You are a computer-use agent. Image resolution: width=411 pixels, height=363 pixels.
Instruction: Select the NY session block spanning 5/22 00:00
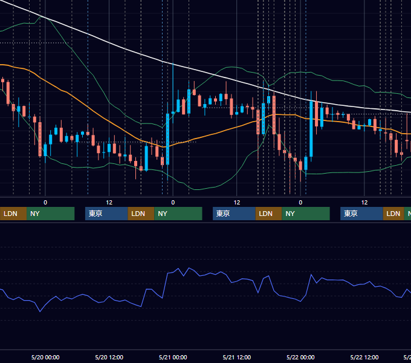(306, 214)
